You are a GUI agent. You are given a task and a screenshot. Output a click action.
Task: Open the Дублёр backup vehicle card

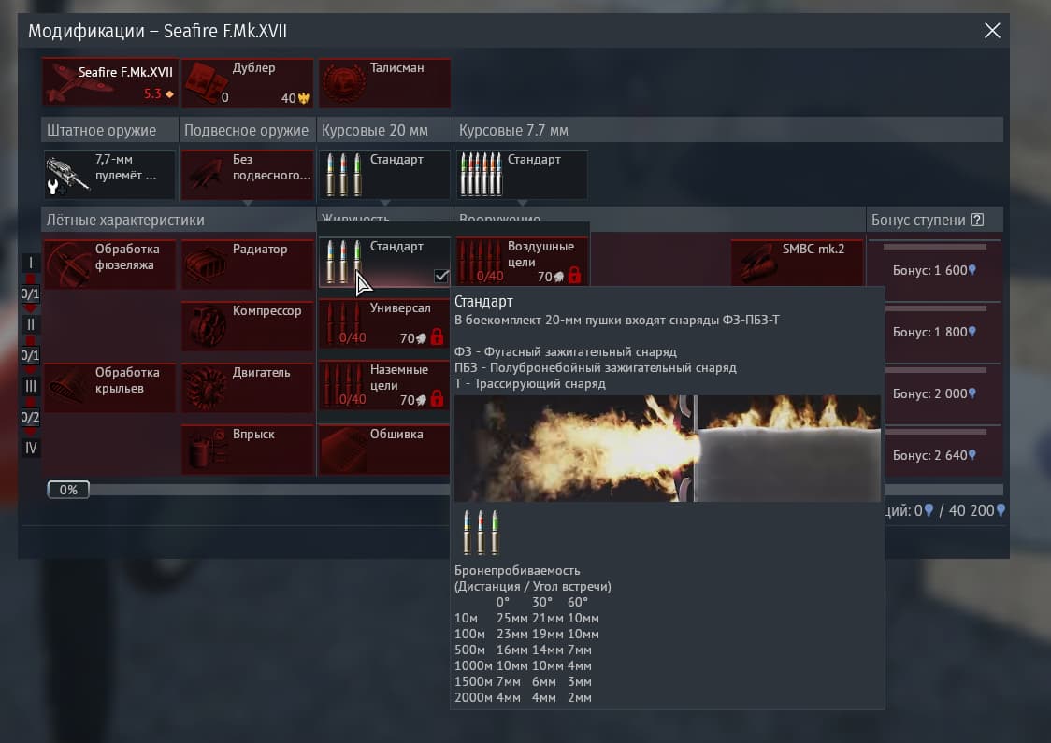(248, 82)
